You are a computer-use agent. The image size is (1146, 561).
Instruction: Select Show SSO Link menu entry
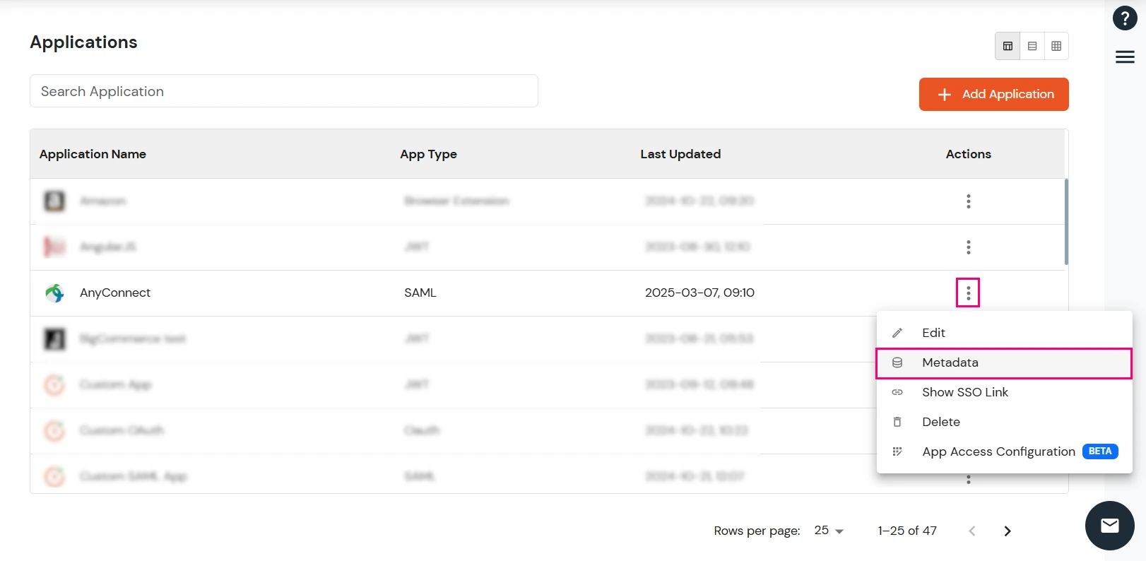(1004, 392)
